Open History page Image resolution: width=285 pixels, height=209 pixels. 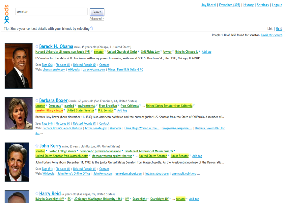tap(248, 5)
